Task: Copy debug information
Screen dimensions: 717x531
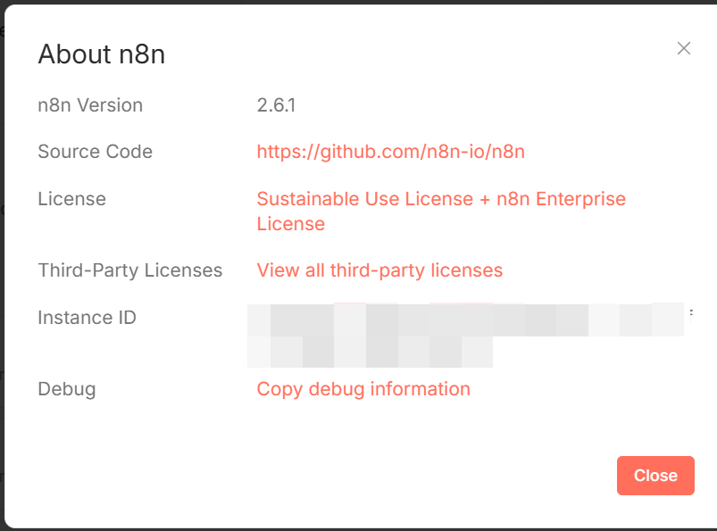Action: [x=363, y=389]
